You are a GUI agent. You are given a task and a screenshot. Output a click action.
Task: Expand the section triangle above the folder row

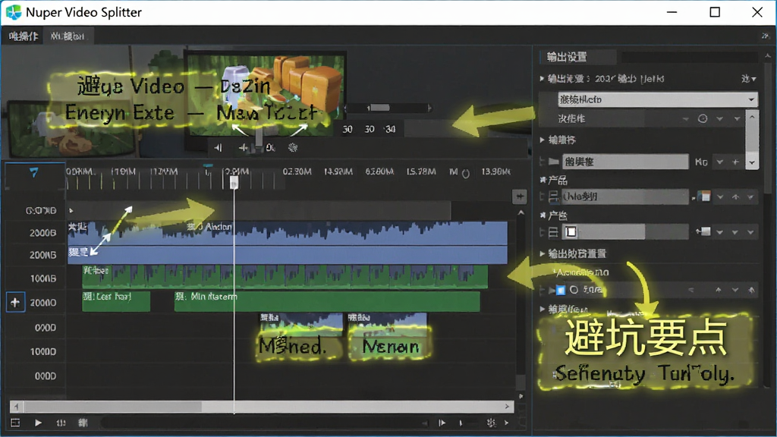(x=542, y=140)
